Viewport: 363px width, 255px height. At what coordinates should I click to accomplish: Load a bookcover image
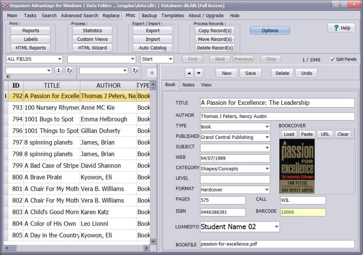[x=289, y=134]
